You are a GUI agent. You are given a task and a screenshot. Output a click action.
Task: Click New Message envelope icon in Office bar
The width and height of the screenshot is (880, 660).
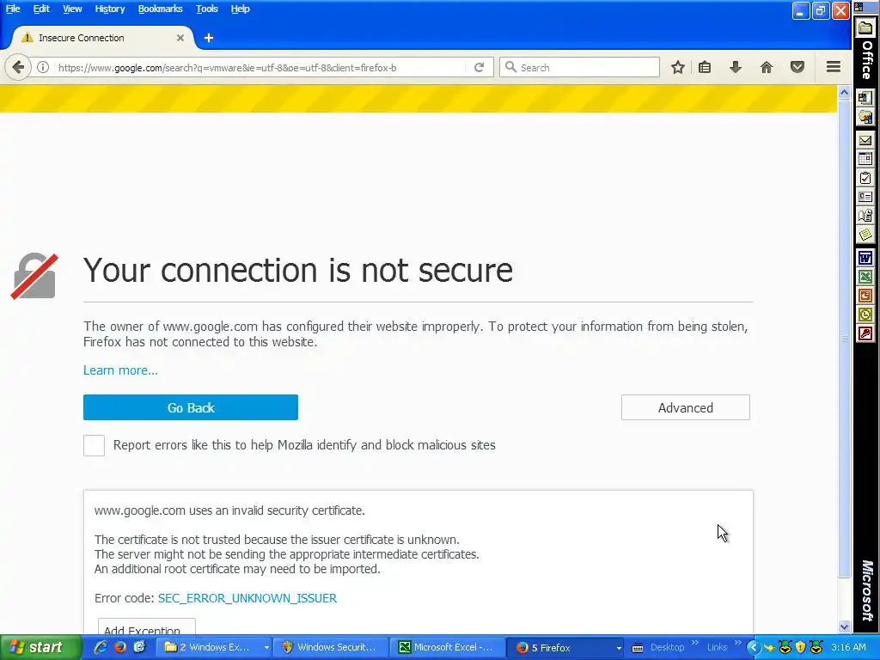865,140
